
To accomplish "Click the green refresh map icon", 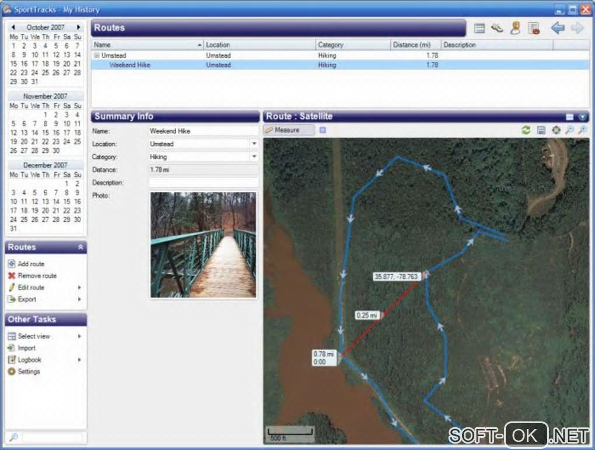I will [x=526, y=130].
